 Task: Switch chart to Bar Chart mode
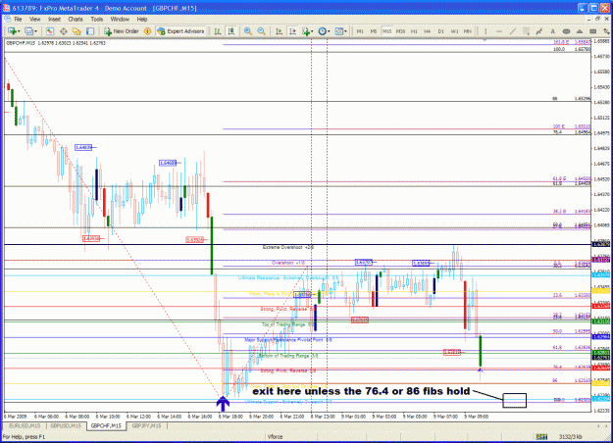[218, 31]
